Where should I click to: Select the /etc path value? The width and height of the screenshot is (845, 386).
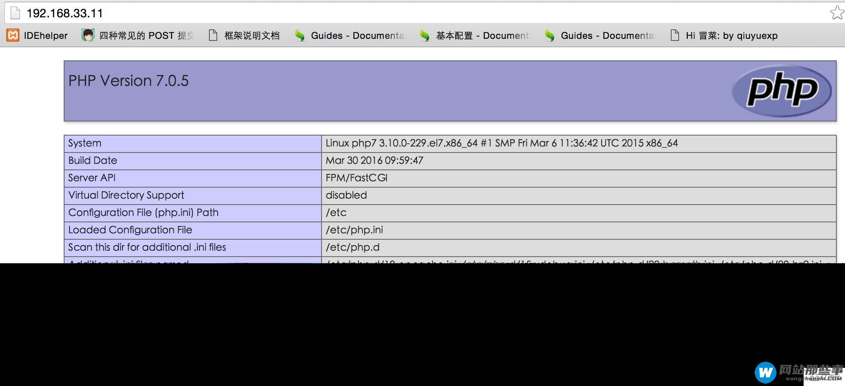click(x=336, y=212)
